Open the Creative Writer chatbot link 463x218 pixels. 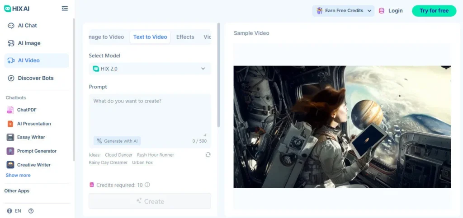pyautogui.click(x=33, y=165)
